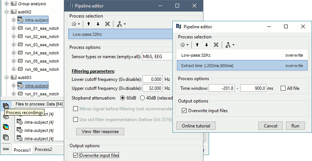Click Lower cutoff frequency field

153,79
